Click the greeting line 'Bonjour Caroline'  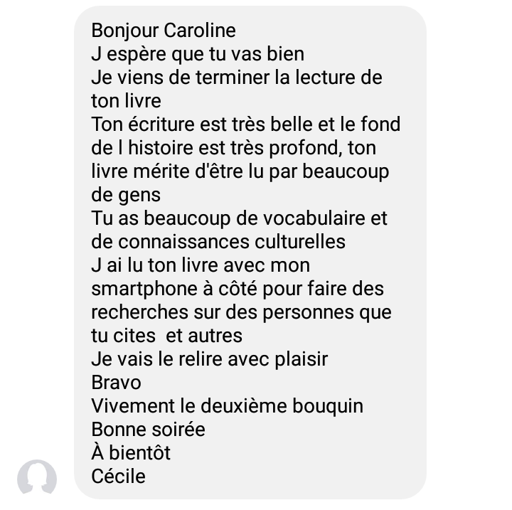coord(164,31)
